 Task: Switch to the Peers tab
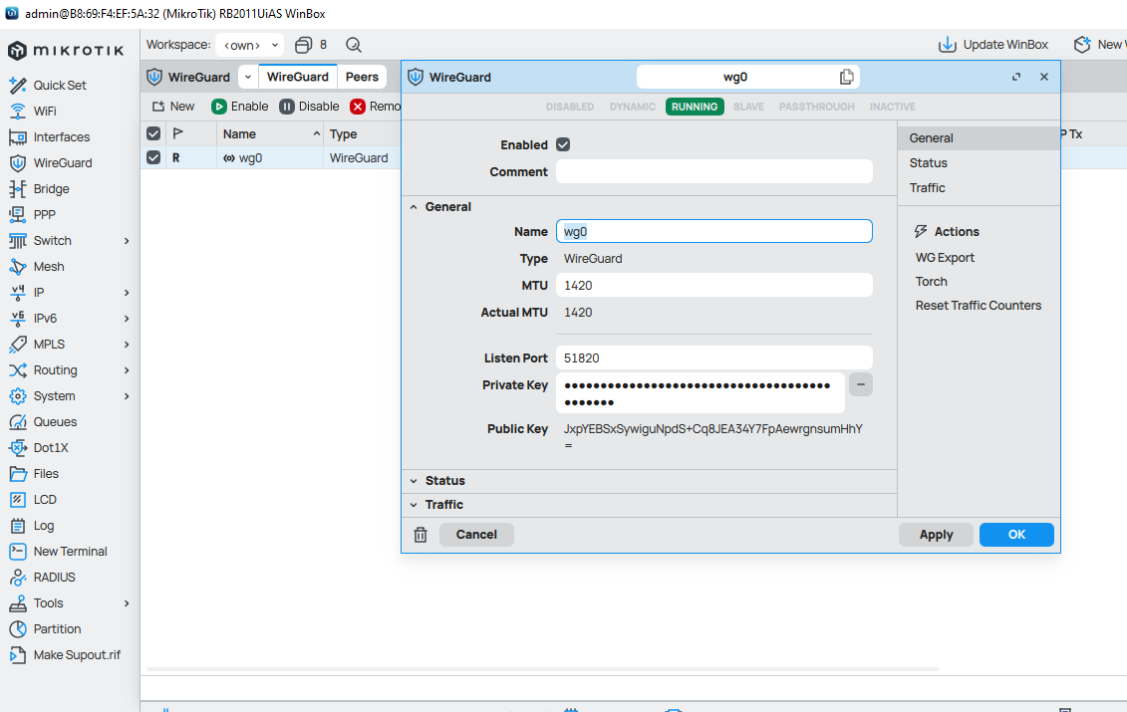(362, 77)
